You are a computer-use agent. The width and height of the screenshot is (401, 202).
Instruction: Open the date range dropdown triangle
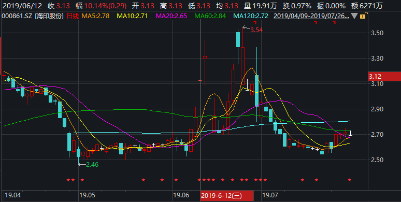click(354, 16)
